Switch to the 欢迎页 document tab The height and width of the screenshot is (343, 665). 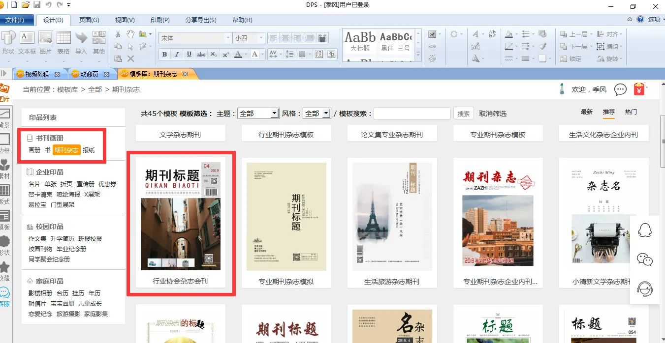89,74
